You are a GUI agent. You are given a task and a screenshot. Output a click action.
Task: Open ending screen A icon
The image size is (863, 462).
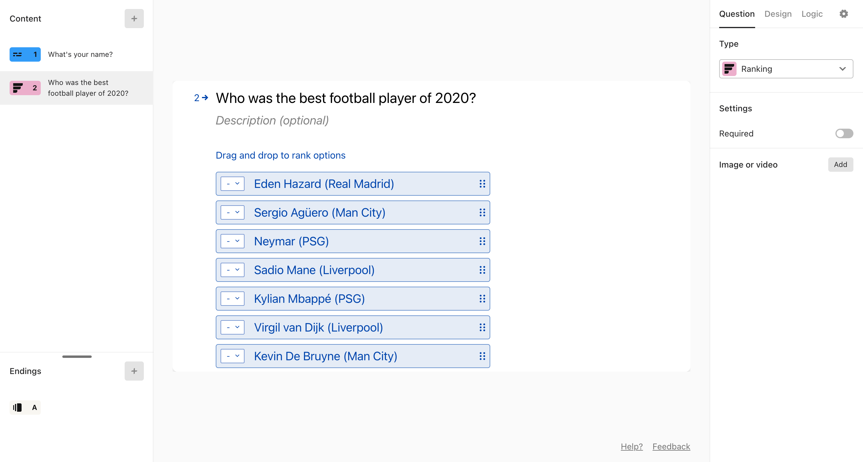click(x=25, y=408)
